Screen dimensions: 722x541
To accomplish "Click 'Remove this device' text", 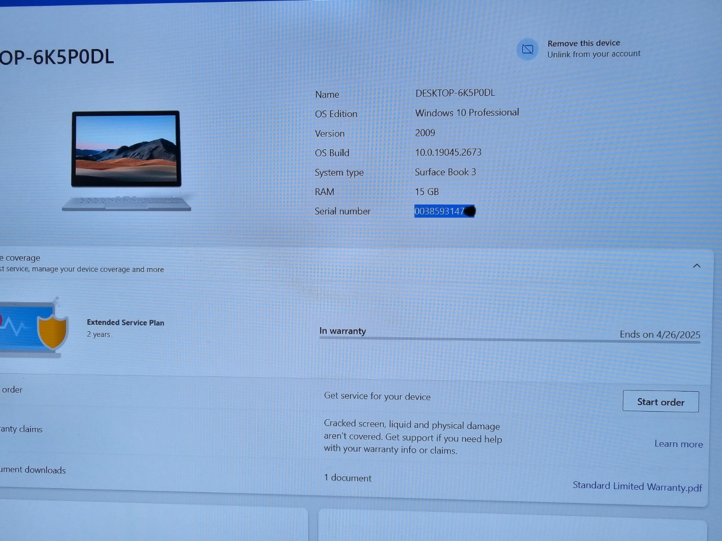I will [583, 43].
